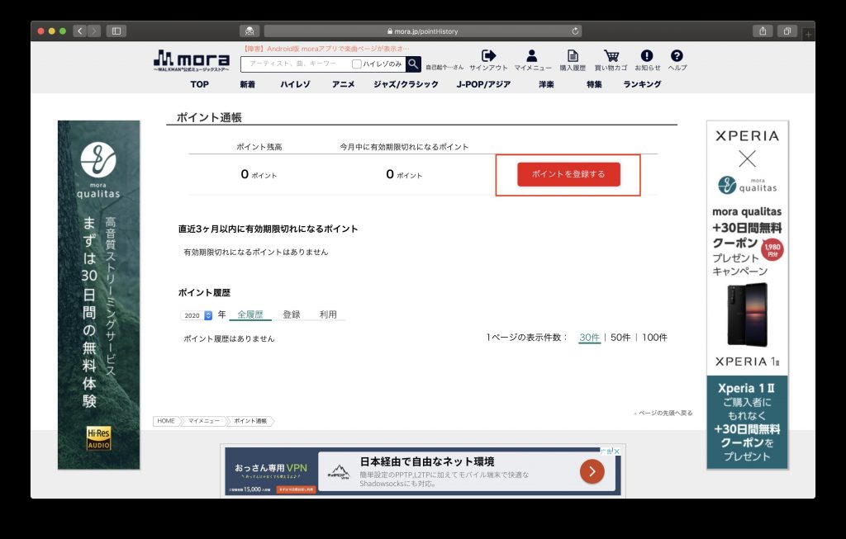This screenshot has height=539, width=846.
Task: Open ハイレゾ navigation item
Action: pyautogui.click(x=295, y=84)
